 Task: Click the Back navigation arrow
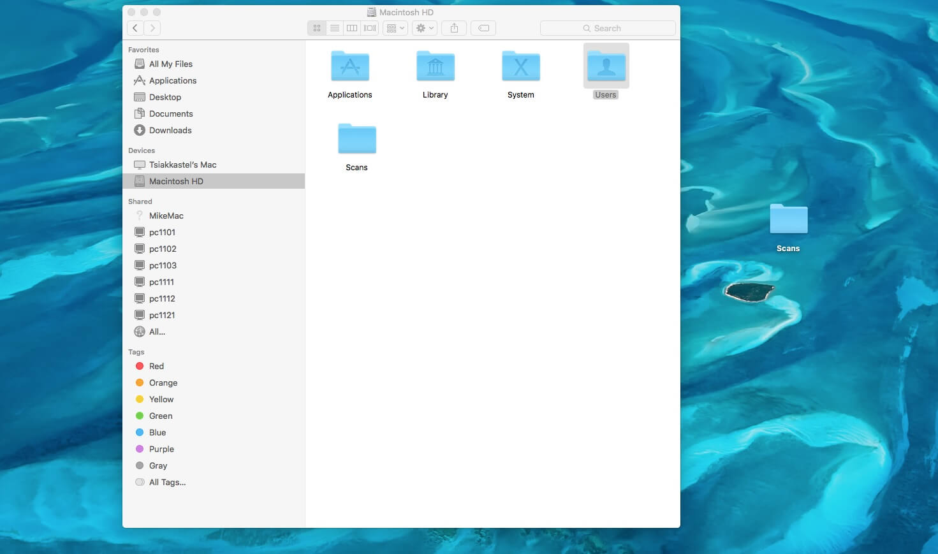135,28
